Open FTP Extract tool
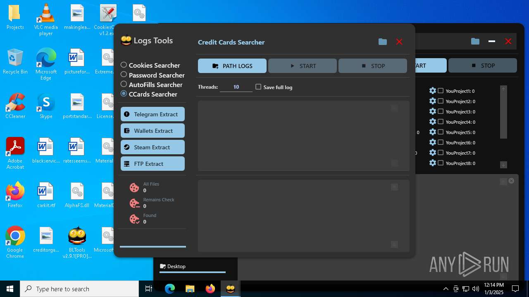Image resolution: width=529 pixels, height=297 pixels. click(153, 164)
